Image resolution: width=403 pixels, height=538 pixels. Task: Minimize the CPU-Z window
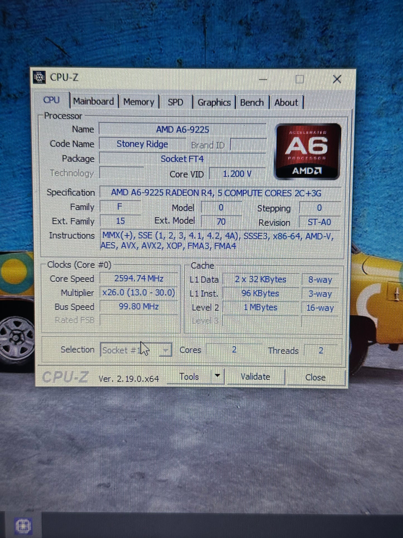tap(263, 79)
